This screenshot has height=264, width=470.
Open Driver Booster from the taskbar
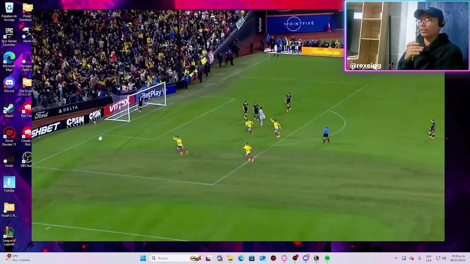pyautogui.click(x=273, y=258)
